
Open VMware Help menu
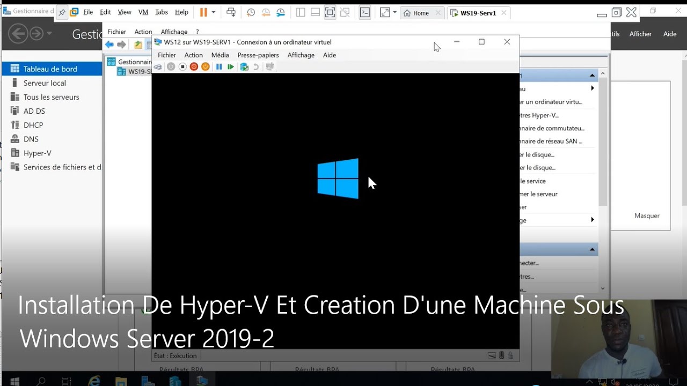tap(182, 12)
